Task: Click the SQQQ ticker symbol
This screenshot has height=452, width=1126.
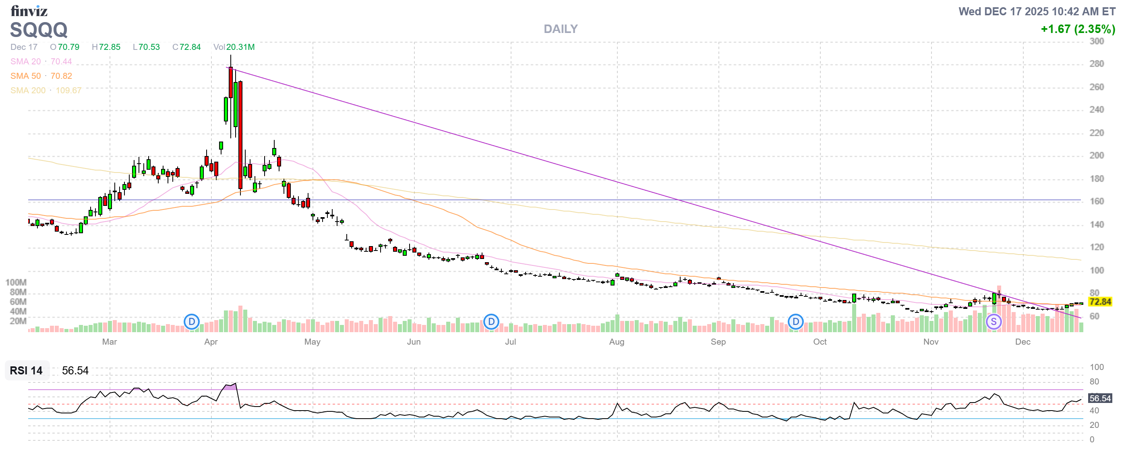Action: (39, 30)
